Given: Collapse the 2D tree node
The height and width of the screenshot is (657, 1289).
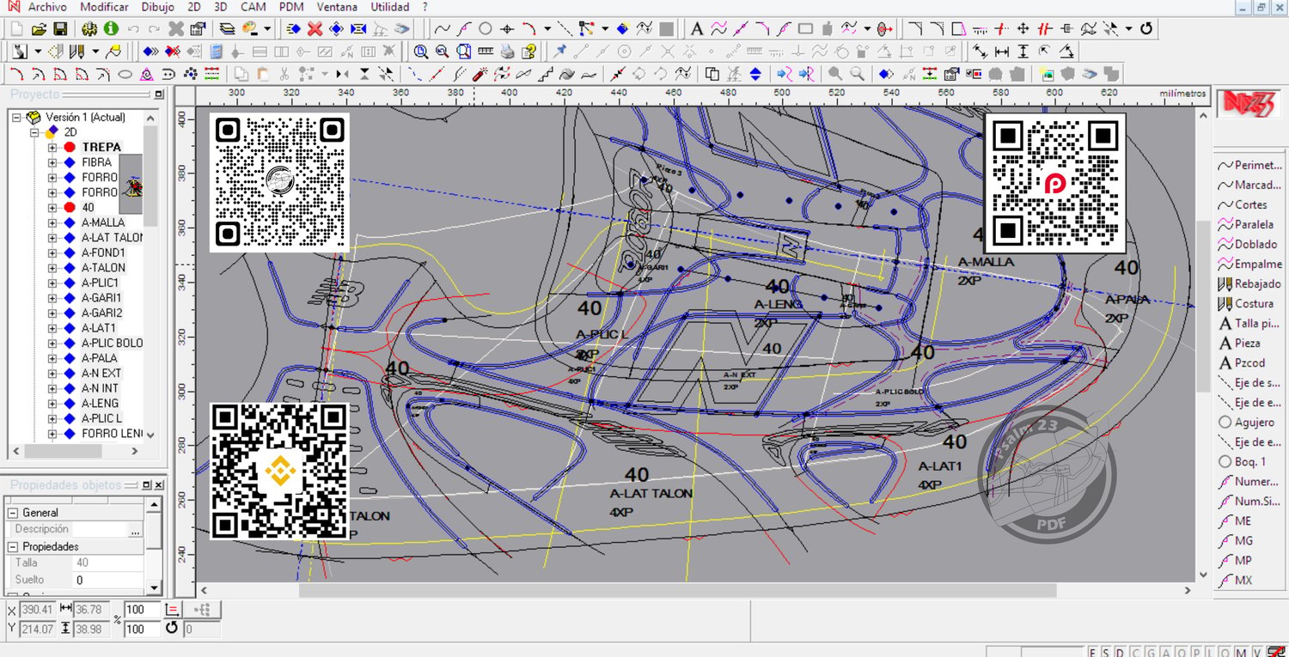Looking at the screenshot, I should [x=35, y=132].
